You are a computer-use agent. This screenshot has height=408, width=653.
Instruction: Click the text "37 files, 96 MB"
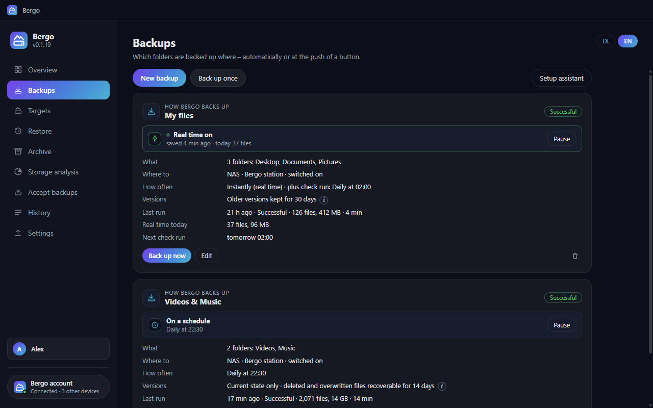point(248,224)
